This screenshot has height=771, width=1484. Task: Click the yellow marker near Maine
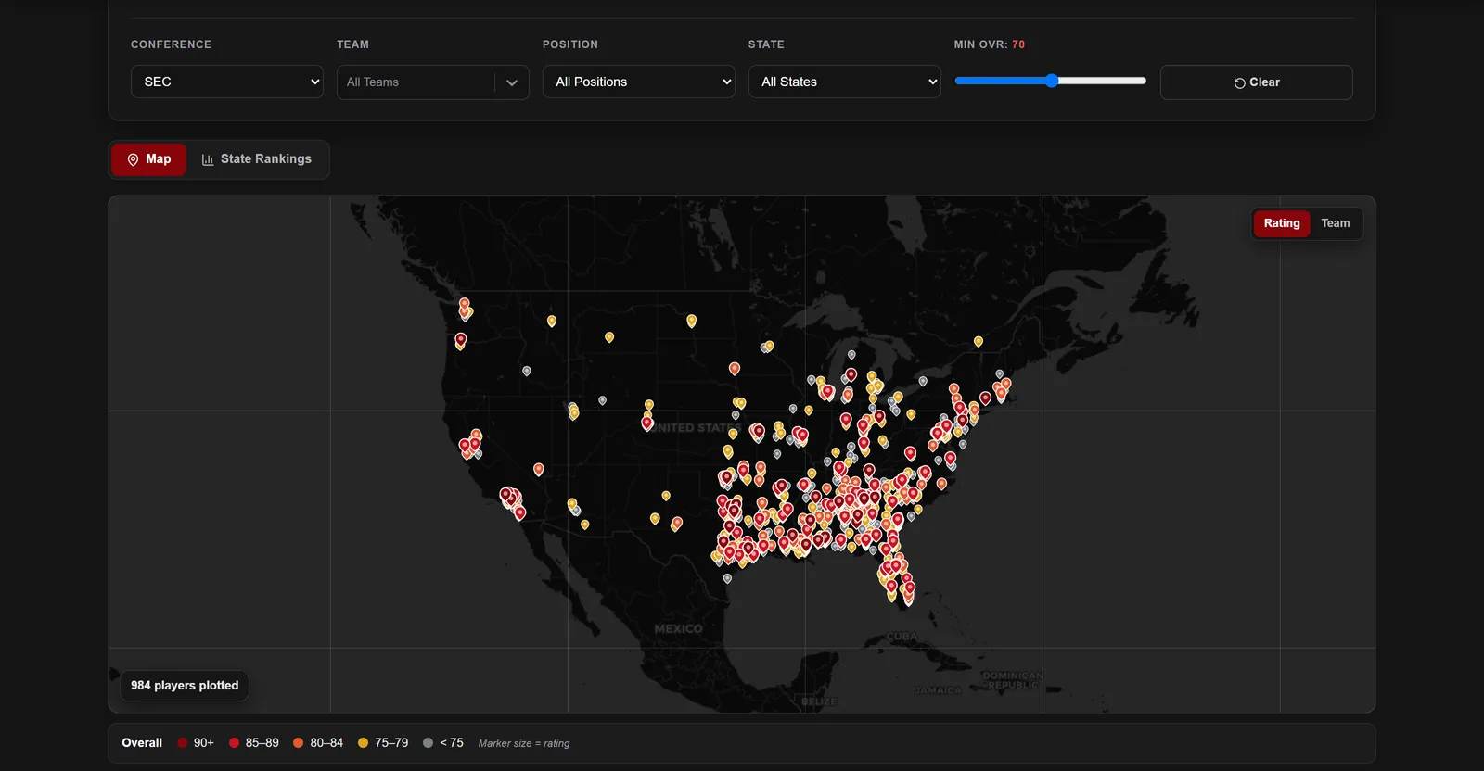tap(979, 341)
